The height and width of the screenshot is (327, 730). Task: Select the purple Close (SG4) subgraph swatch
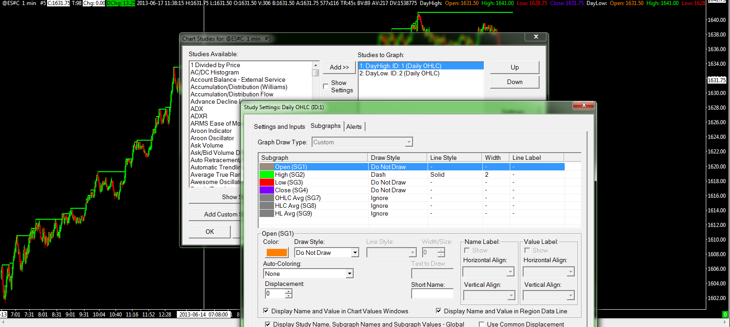(266, 190)
